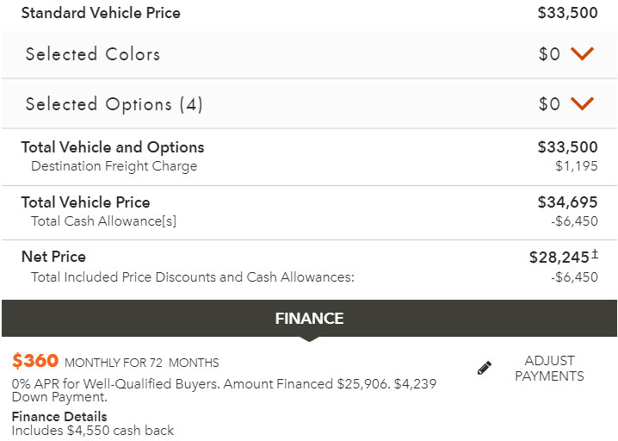
Task: Click Total Included Price Discounts line
Action: (193, 276)
